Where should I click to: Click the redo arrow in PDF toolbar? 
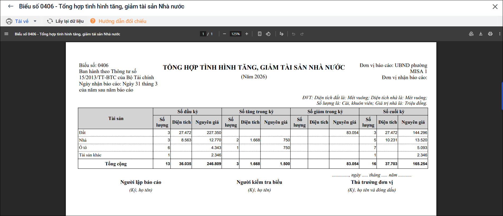click(x=302, y=34)
